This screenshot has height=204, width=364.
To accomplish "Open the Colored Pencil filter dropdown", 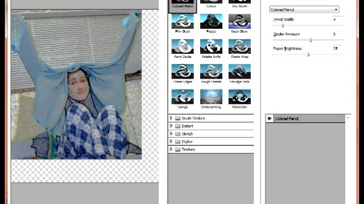I will [x=304, y=10].
